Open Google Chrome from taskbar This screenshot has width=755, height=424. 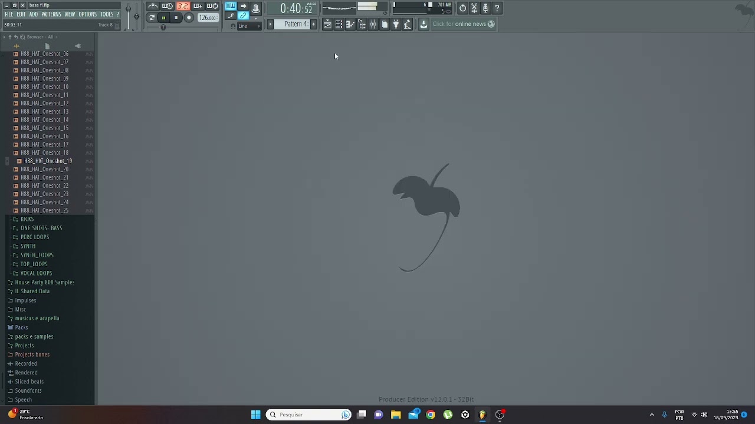(431, 415)
